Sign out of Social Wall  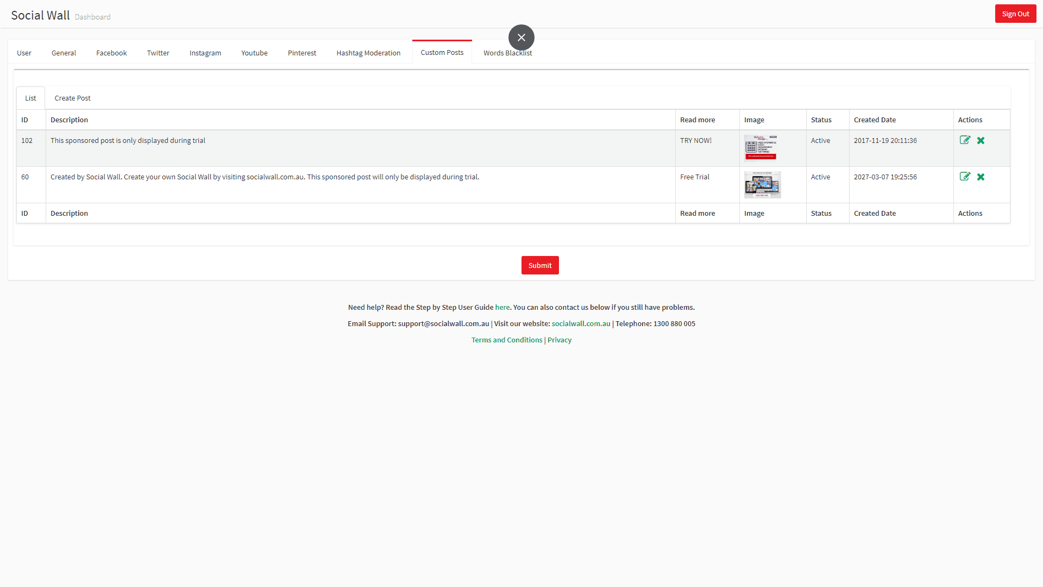click(x=1015, y=14)
